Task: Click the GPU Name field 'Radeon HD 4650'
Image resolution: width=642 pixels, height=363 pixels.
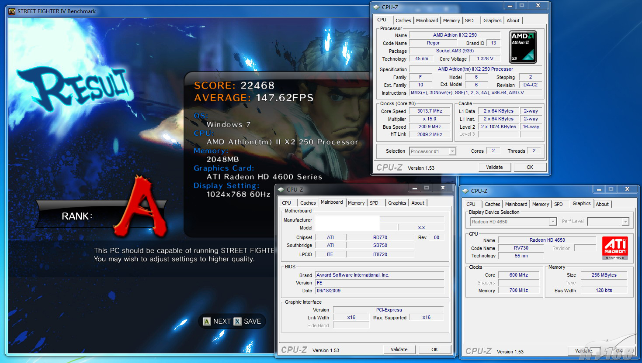Action: [x=547, y=240]
